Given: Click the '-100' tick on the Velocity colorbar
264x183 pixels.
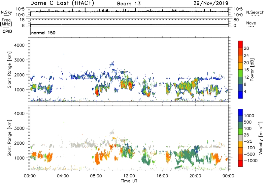Looking at the screenshot, I should (x=249, y=148).
